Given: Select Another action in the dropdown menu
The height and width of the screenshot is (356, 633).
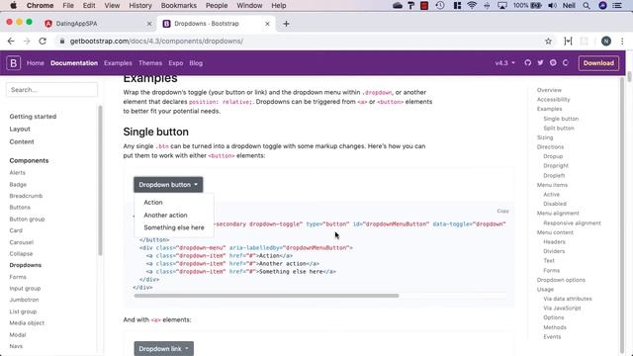Looking at the screenshot, I should [165, 216].
